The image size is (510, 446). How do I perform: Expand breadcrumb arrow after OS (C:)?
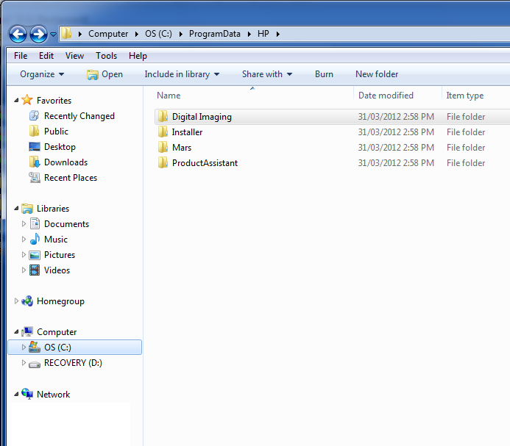tap(181, 34)
